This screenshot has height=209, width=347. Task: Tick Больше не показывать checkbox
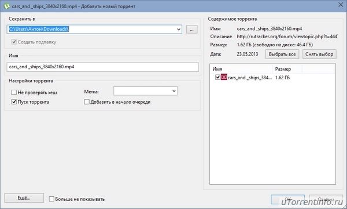point(51,199)
